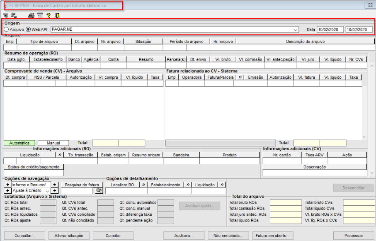Click the Processar button

coord(354,236)
